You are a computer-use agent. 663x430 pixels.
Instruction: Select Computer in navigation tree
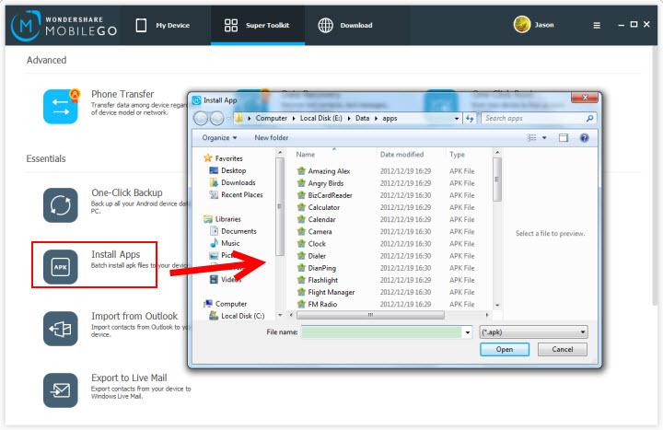[x=231, y=304]
